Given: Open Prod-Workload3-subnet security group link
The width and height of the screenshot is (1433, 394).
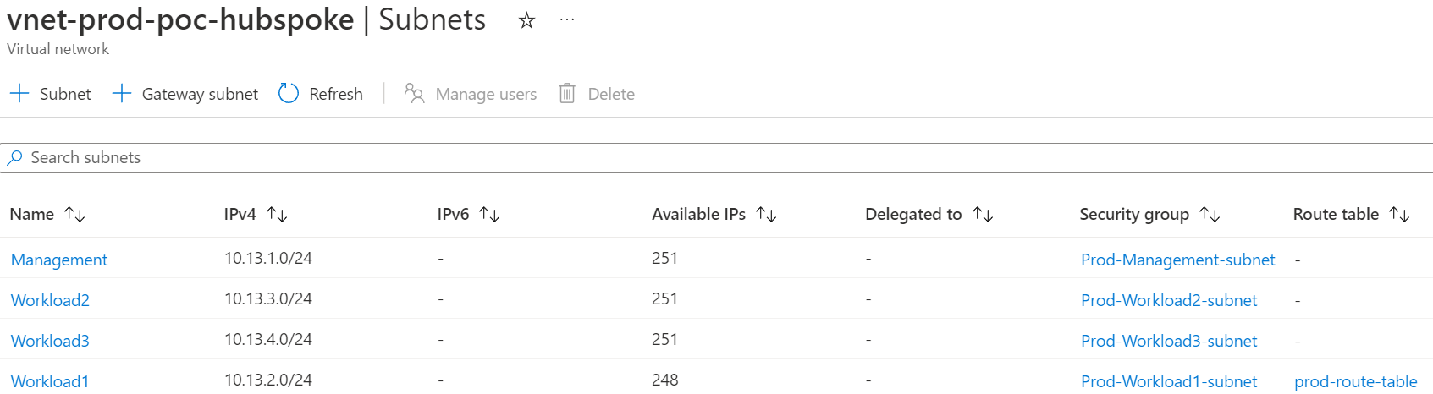Looking at the screenshot, I should 1169,341.
